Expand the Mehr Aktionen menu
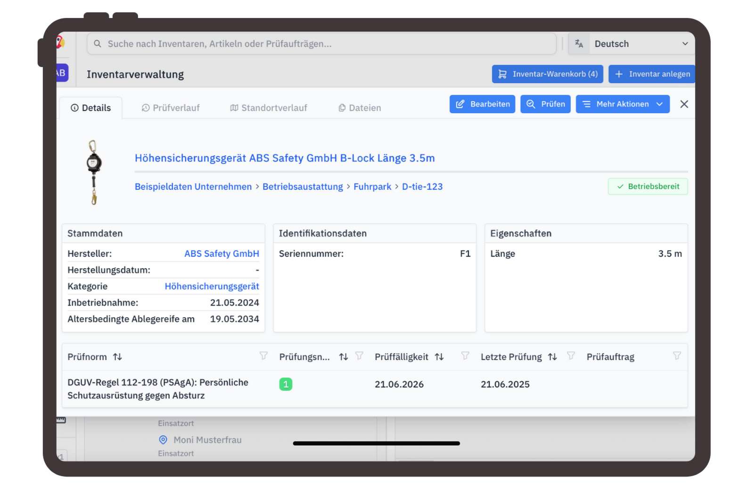The image size is (748, 494). (x=622, y=104)
